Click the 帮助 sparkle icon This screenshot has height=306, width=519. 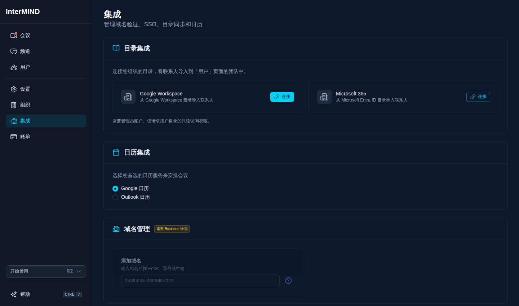pos(14,294)
